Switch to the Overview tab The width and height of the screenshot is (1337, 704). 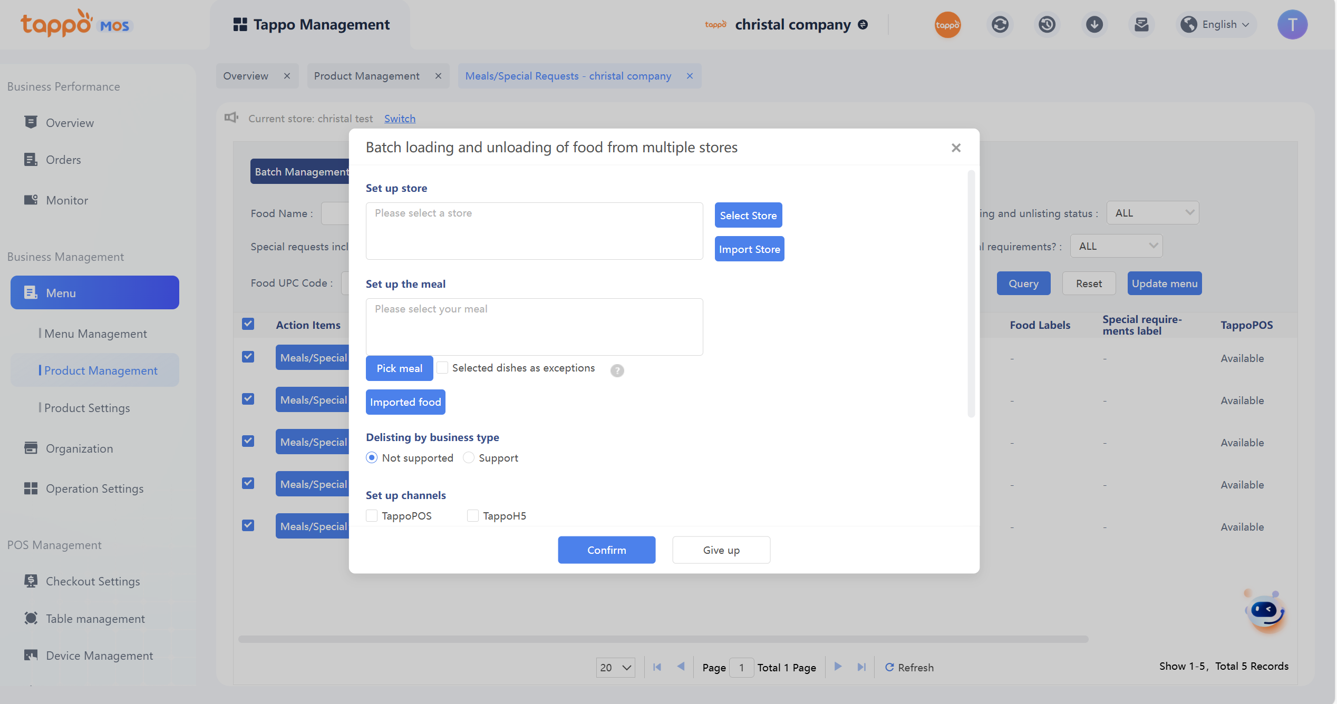(246, 76)
